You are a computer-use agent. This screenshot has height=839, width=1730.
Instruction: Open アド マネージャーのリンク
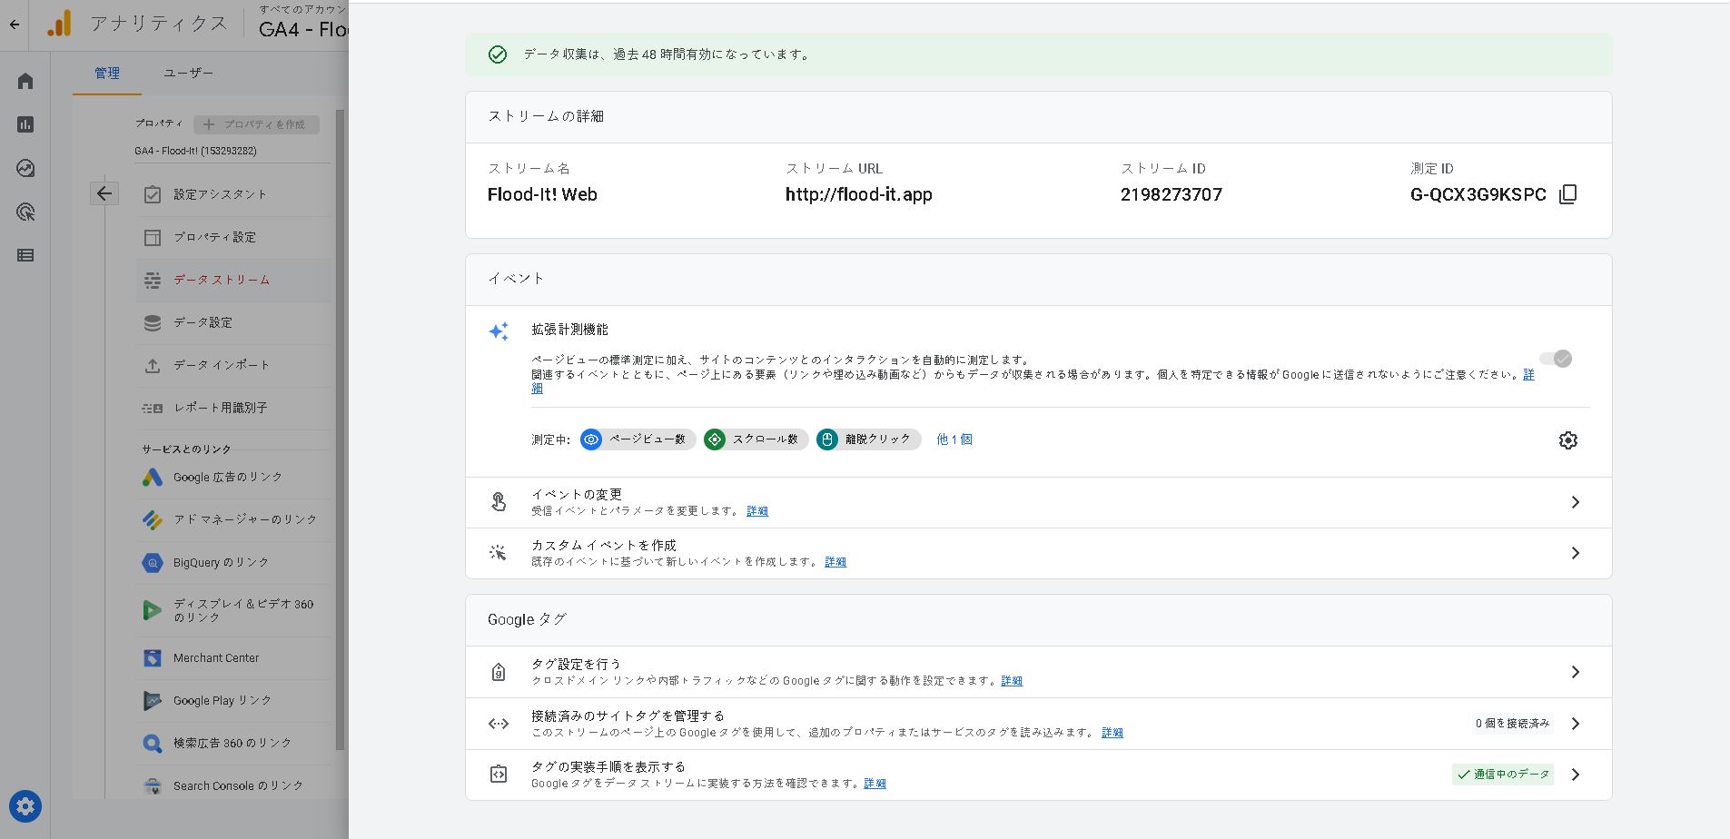(x=233, y=519)
